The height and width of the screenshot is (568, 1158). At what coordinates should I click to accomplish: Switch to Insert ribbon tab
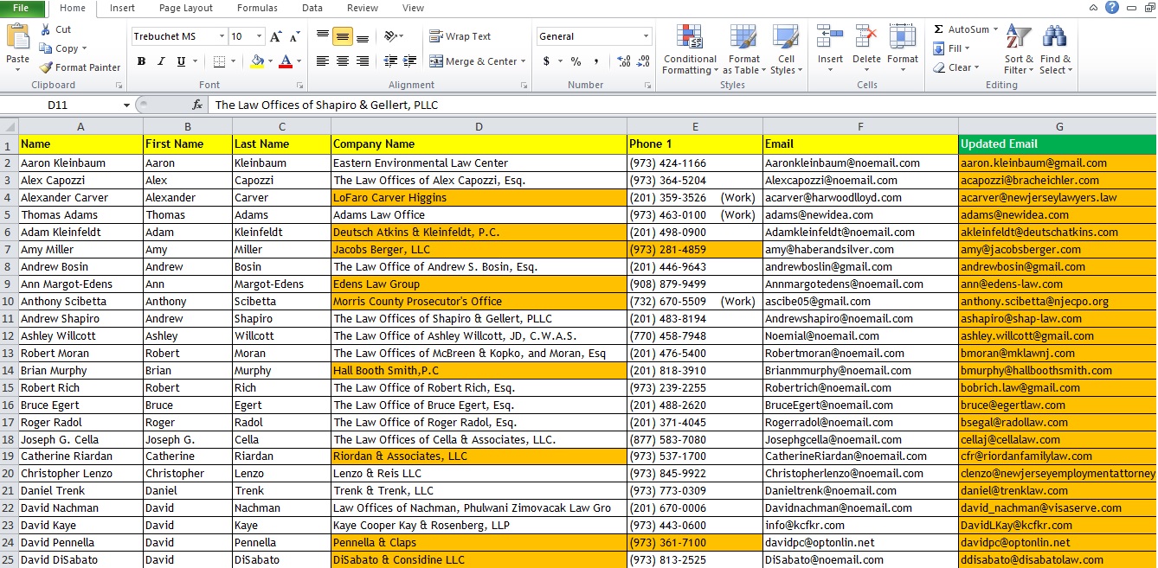click(x=122, y=8)
